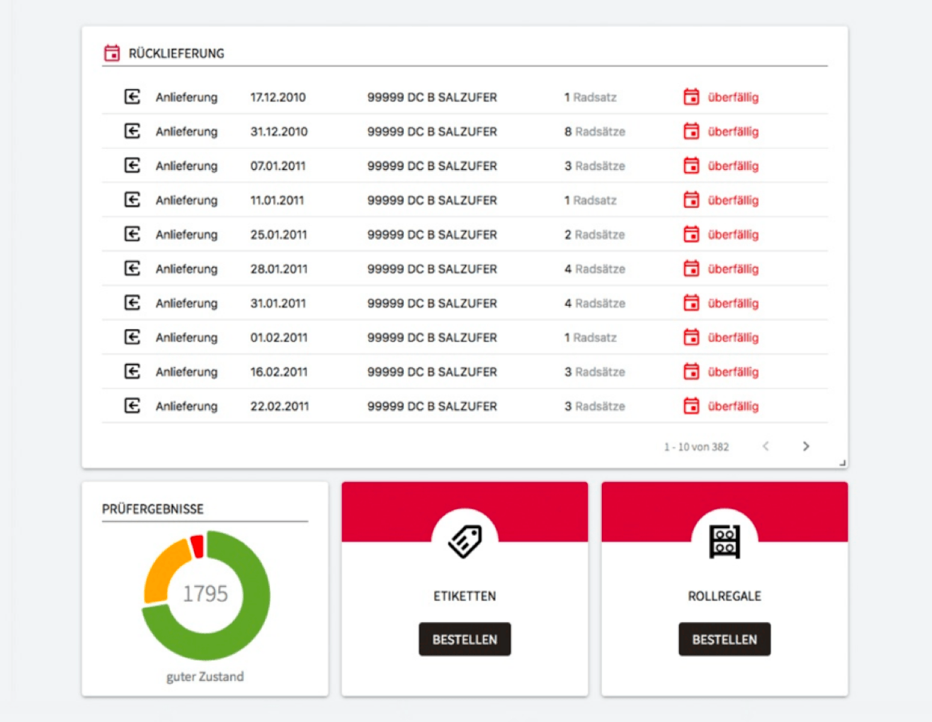The width and height of the screenshot is (932, 722).
Task: Click the calendar icon beside Rücklieferung heading
Action: tap(112, 53)
